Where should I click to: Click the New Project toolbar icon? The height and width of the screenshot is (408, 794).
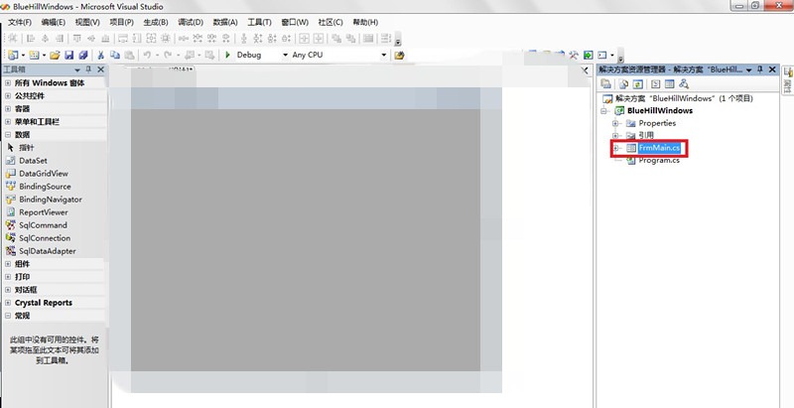pyautogui.click(x=13, y=55)
